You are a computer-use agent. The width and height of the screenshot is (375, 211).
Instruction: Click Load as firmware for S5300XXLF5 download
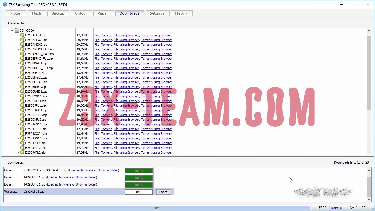coord(81,170)
